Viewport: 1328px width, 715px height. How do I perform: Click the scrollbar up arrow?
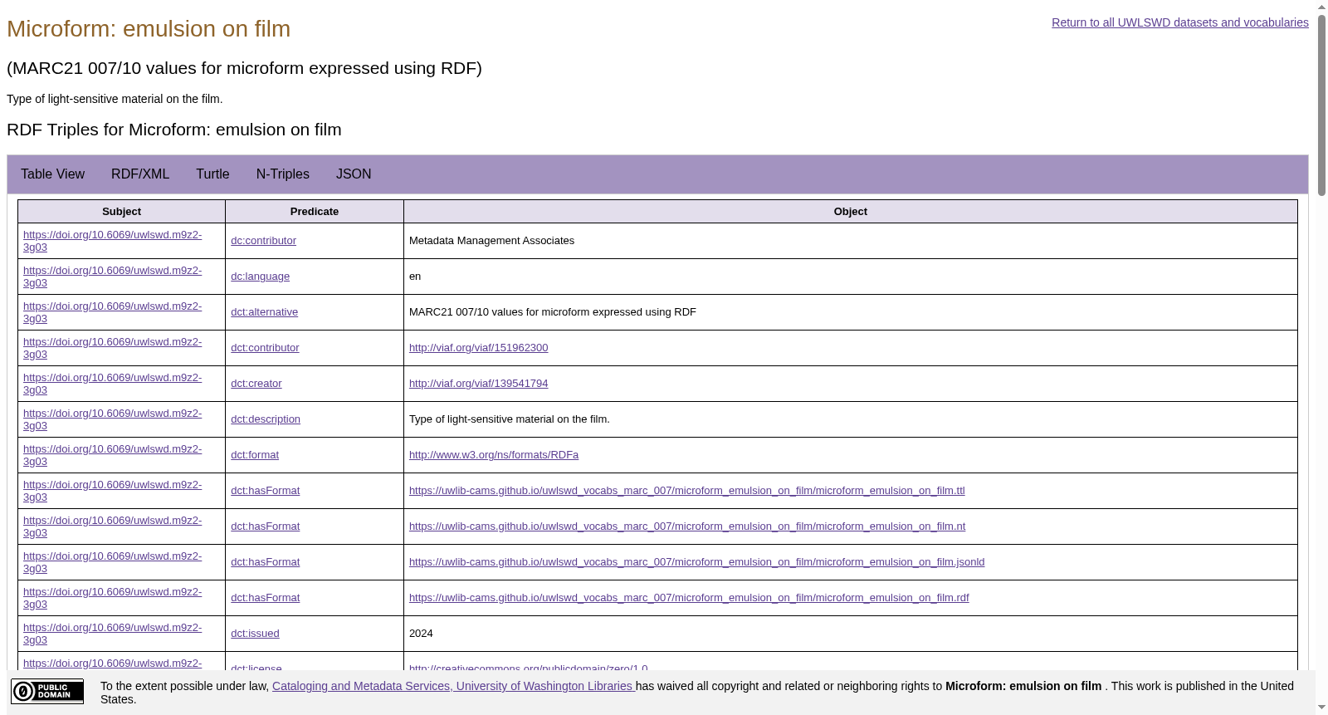tap(1321, 7)
